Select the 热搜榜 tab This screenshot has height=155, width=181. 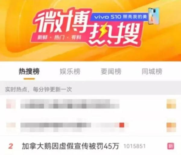[x=29, y=71]
